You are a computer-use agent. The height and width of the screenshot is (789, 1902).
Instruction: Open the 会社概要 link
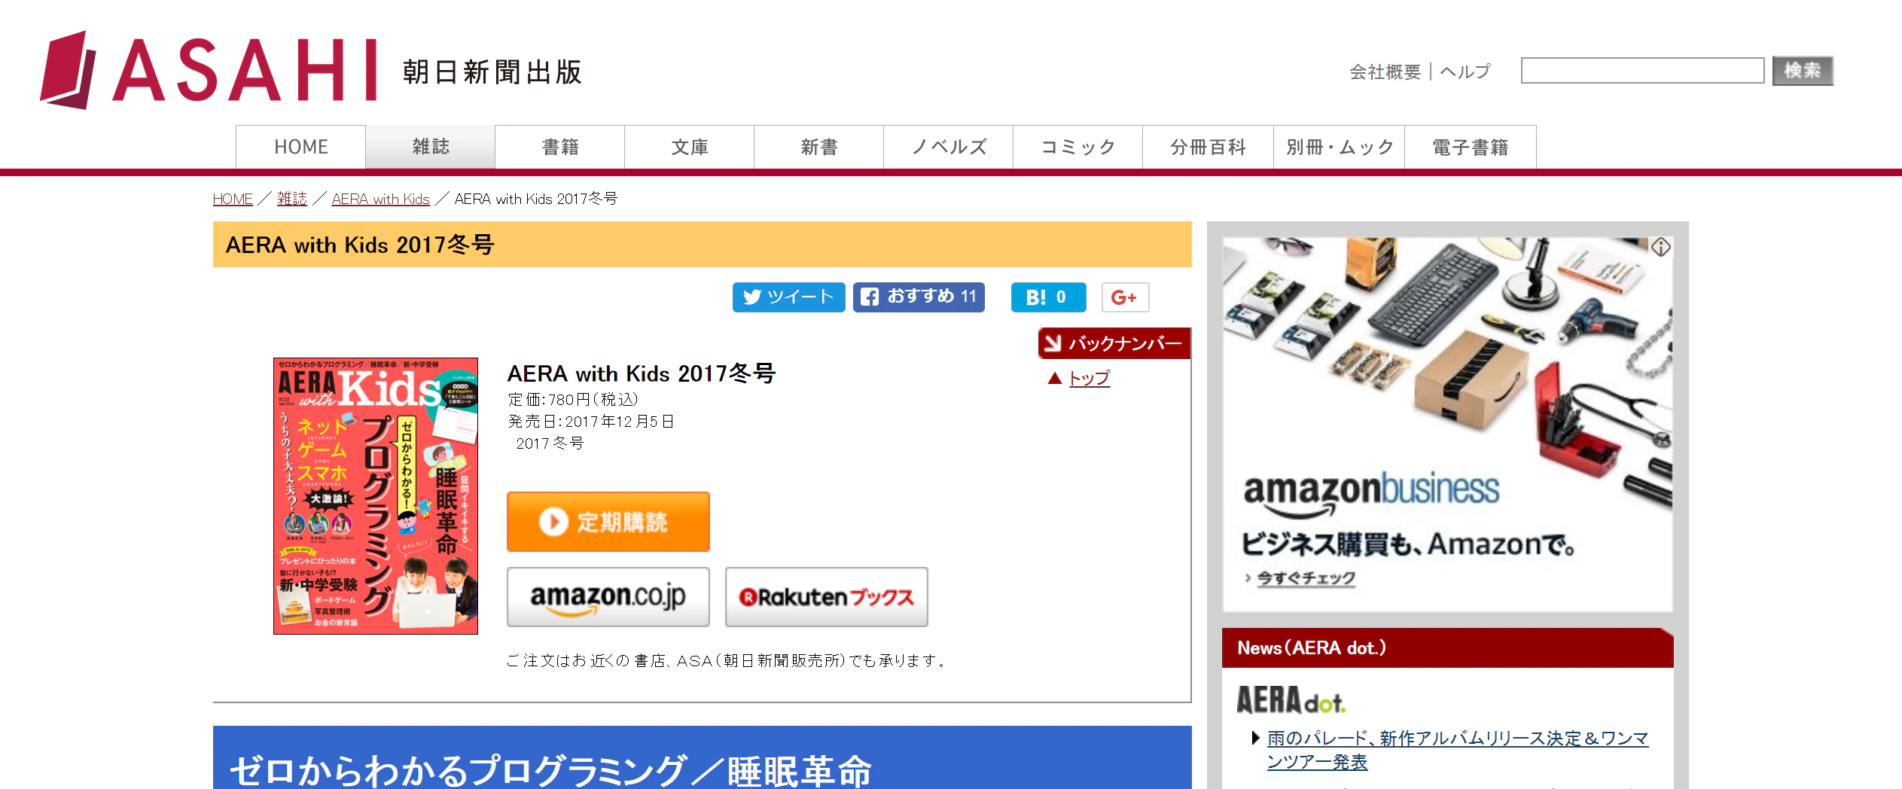[x=1385, y=72]
